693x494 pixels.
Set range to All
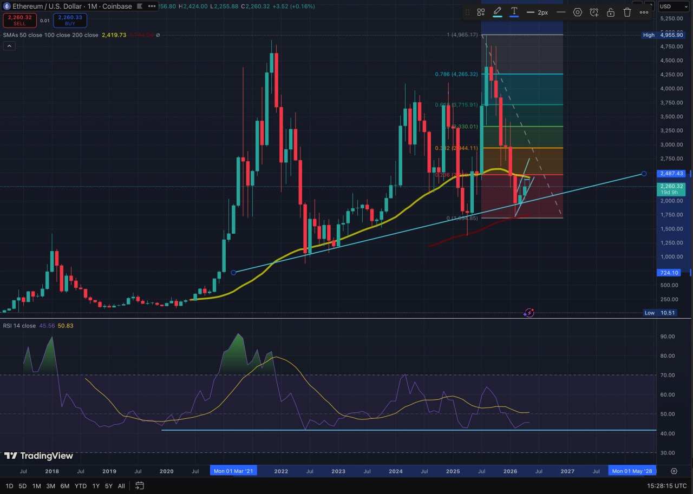(121, 486)
